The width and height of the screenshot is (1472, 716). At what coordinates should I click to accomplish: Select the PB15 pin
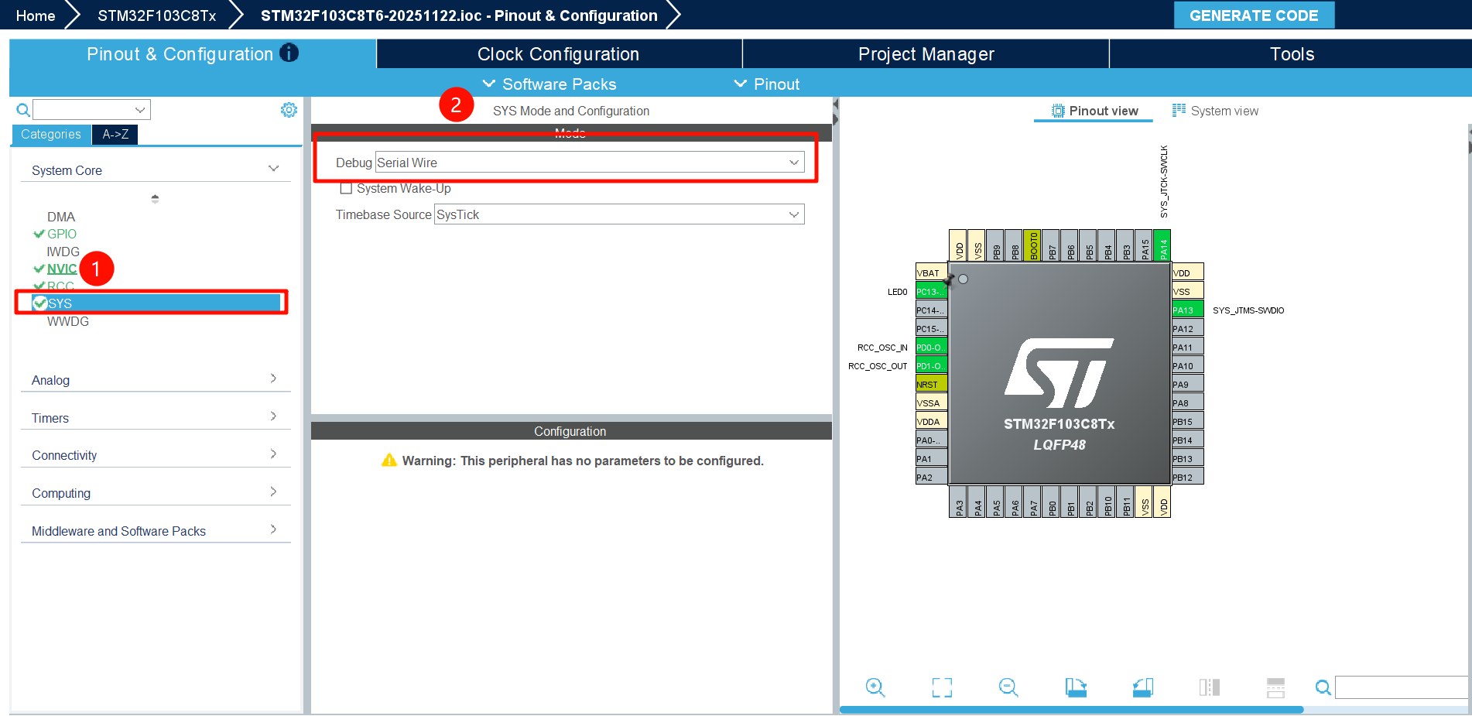(x=1187, y=421)
